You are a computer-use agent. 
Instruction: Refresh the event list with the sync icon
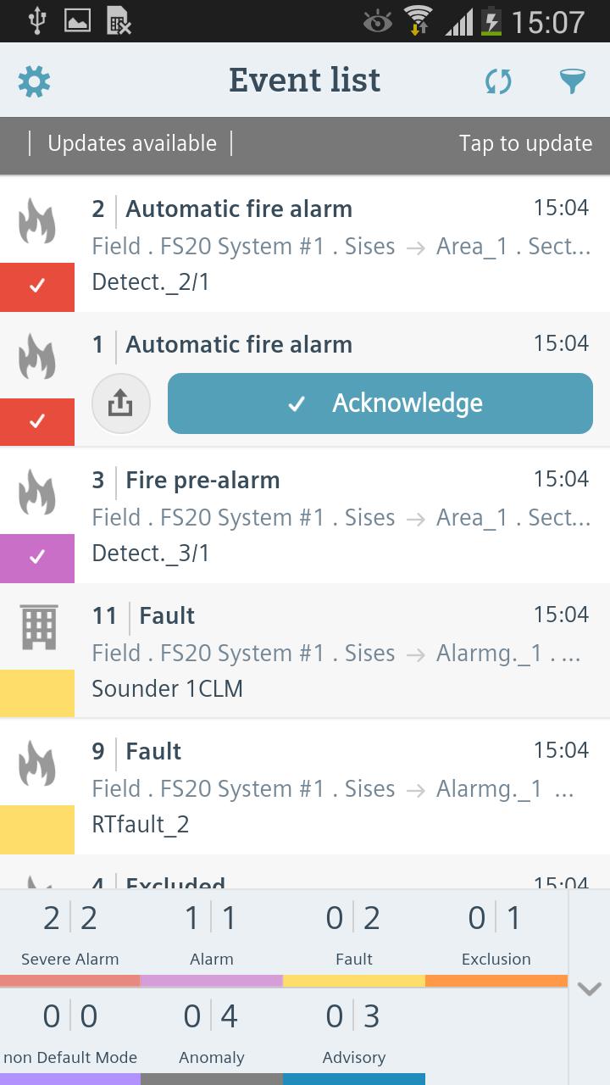point(498,81)
